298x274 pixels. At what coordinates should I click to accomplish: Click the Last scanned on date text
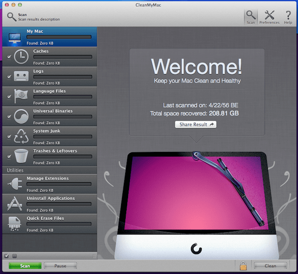(201, 105)
